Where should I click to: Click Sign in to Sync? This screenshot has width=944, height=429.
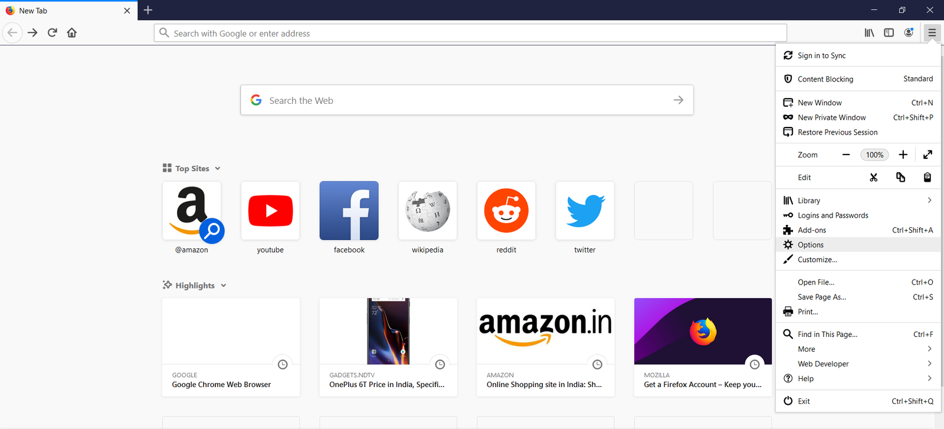coord(821,55)
